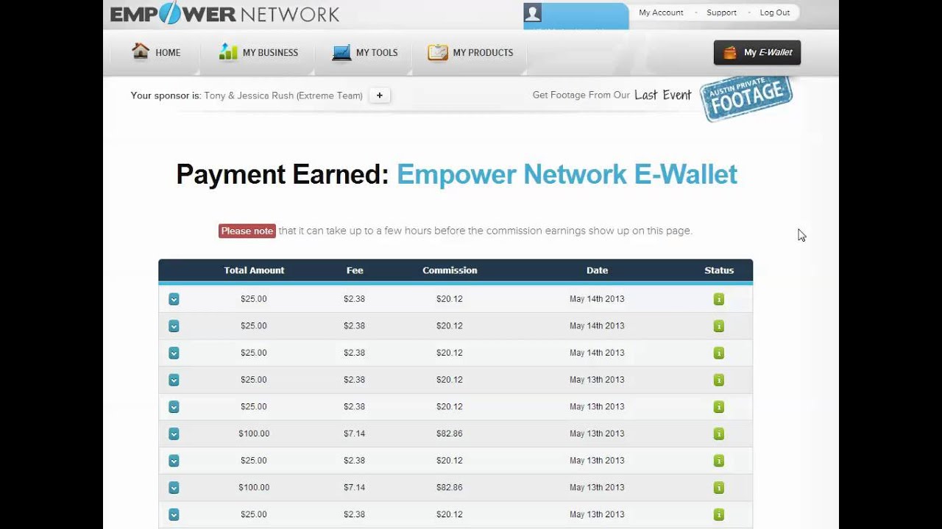This screenshot has width=942, height=529.
Task: Open the Support link
Action: coord(721,12)
